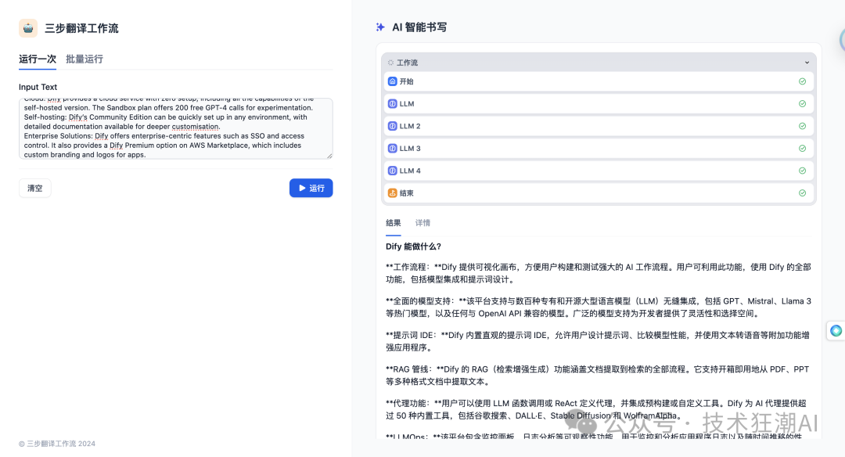Click inside the Input Text textarea

click(x=176, y=128)
